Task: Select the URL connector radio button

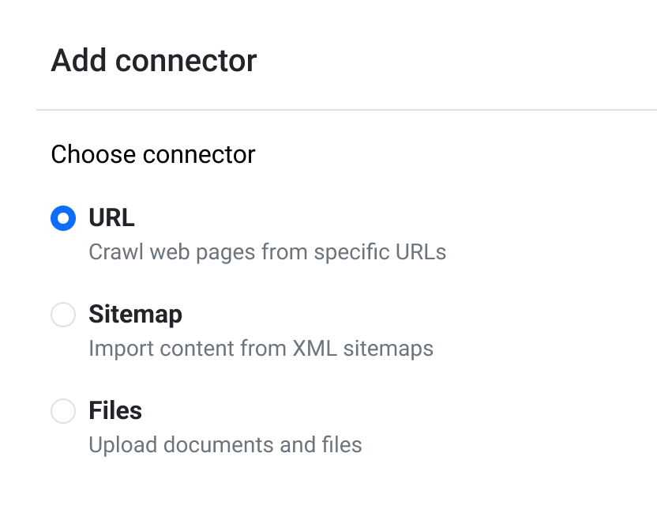Action: tap(63, 218)
